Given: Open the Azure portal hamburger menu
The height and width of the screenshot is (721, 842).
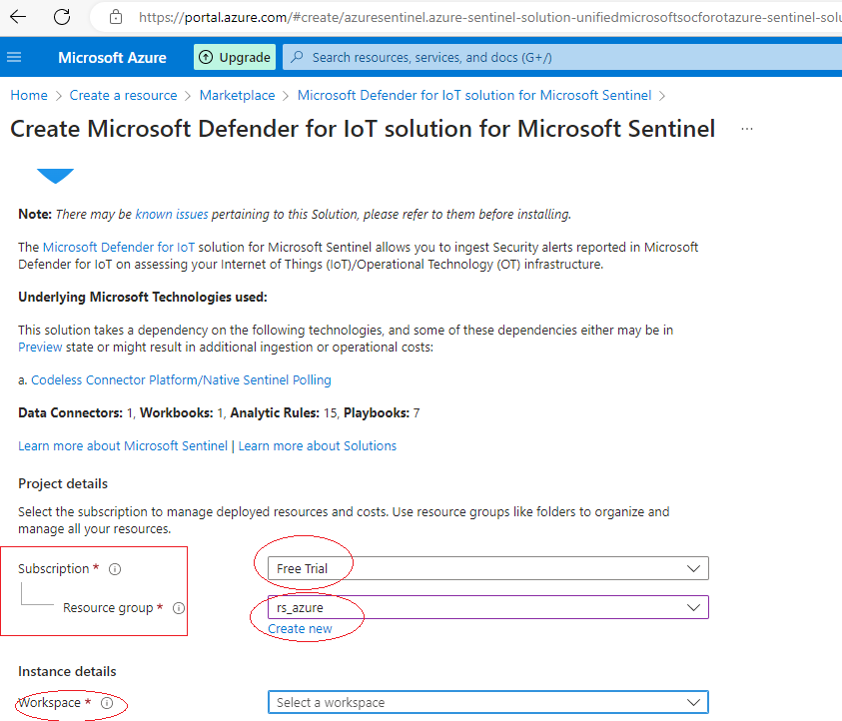Looking at the screenshot, I should click(x=13, y=57).
